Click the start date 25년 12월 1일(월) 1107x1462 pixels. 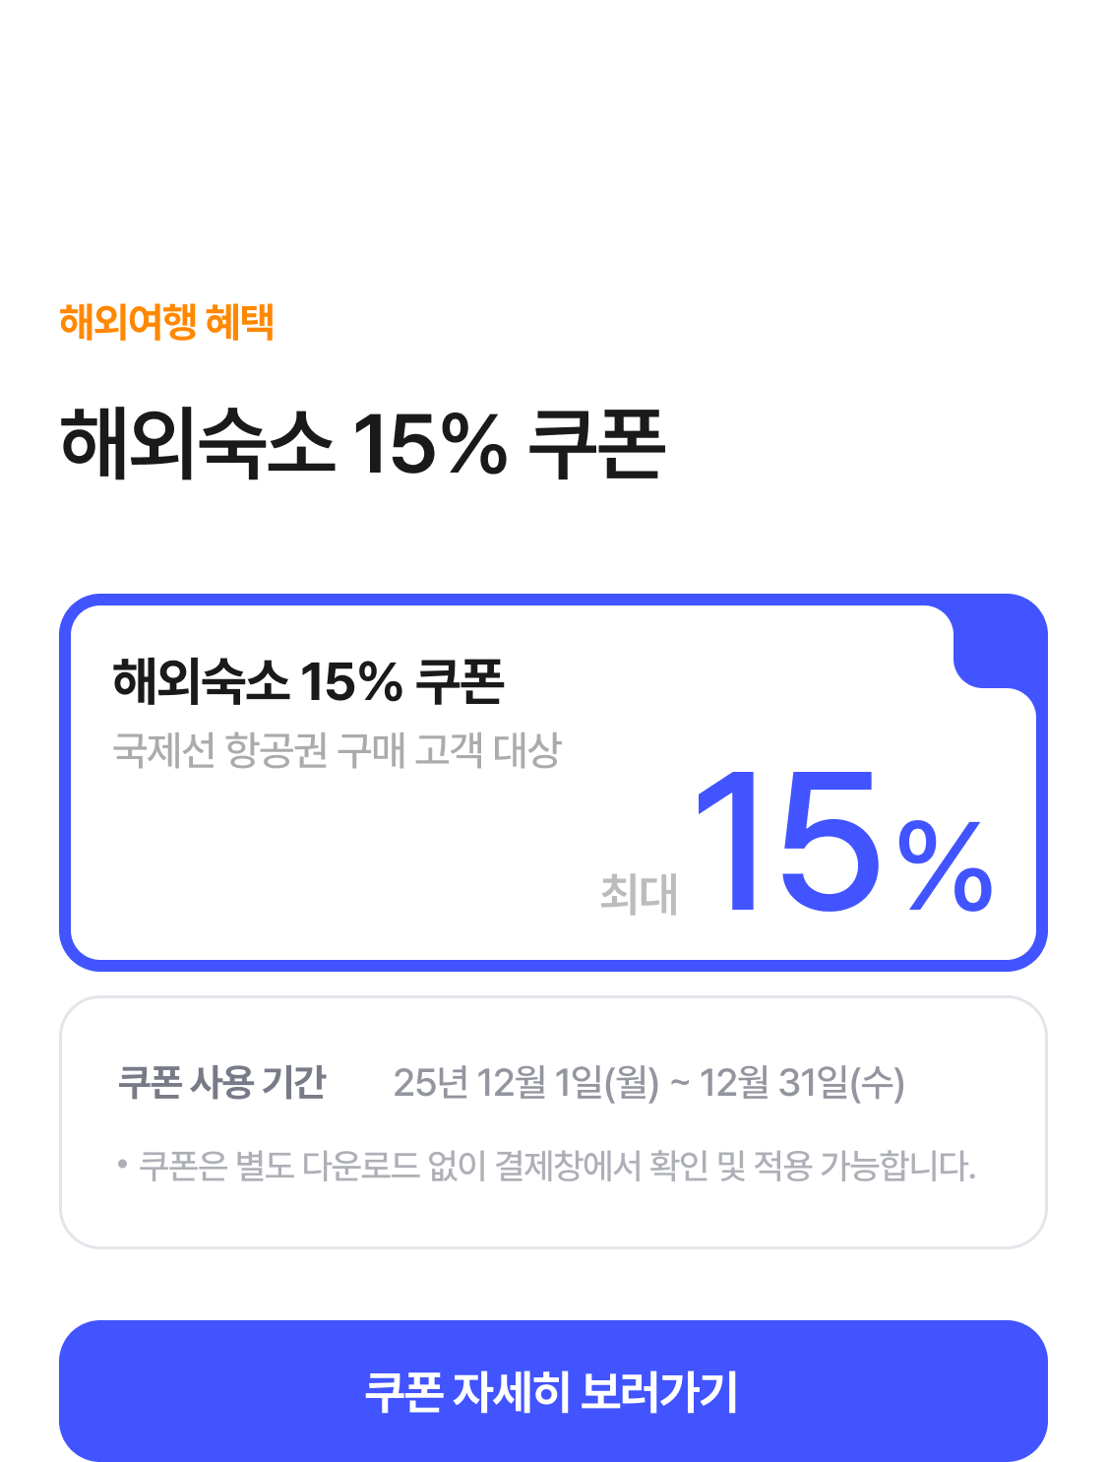click(x=525, y=1083)
